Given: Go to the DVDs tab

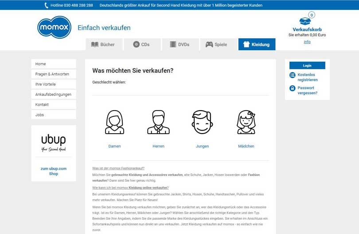Looking at the screenshot, I should [x=179, y=44].
